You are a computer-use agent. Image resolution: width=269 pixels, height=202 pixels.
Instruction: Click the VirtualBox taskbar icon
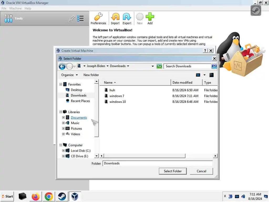pos(75,196)
